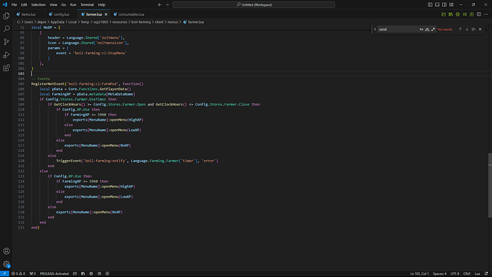Go forward with the navigation arrow
Screen dimensions: 492x277
167,5
